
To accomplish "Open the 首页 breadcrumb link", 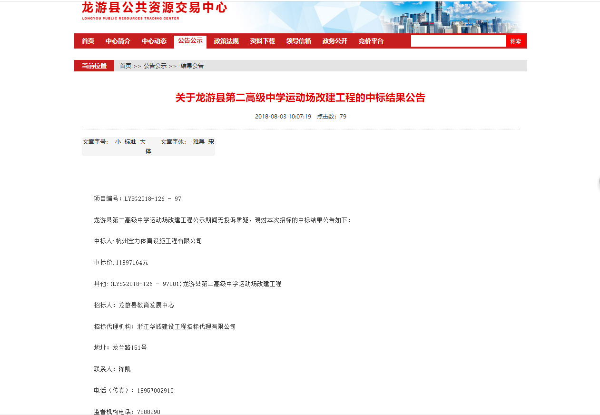I will coord(125,66).
